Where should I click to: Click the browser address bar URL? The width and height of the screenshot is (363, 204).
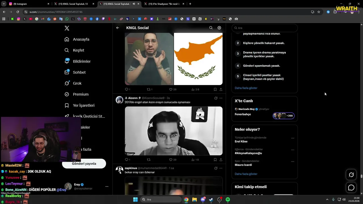(x=56, y=12)
